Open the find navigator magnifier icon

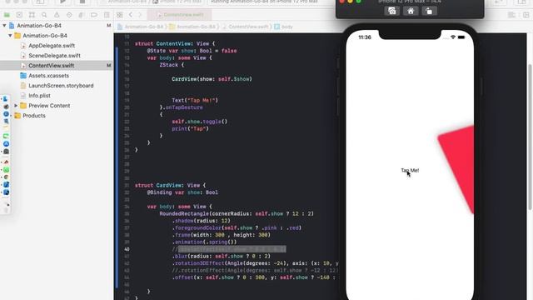(x=44, y=15)
